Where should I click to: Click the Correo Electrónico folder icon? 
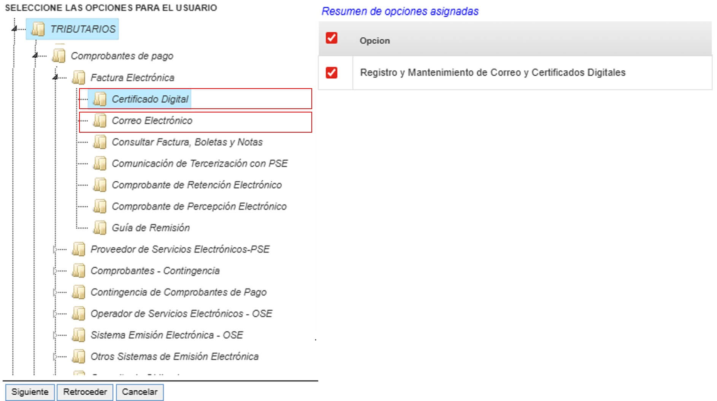point(100,120)
